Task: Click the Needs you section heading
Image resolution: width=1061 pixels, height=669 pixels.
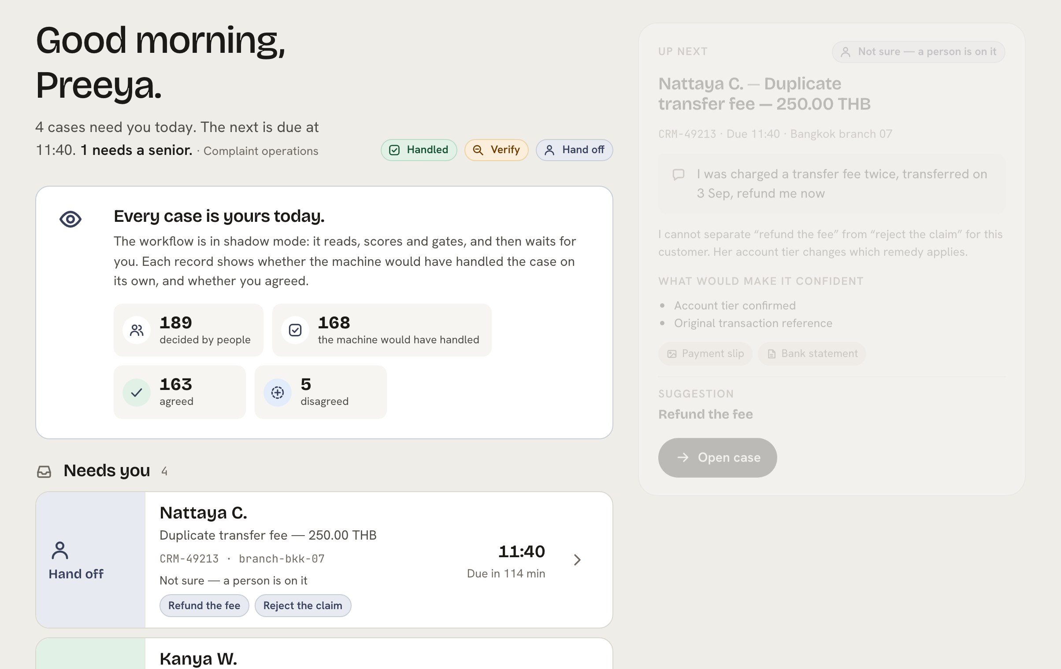Action: [107, 471]
